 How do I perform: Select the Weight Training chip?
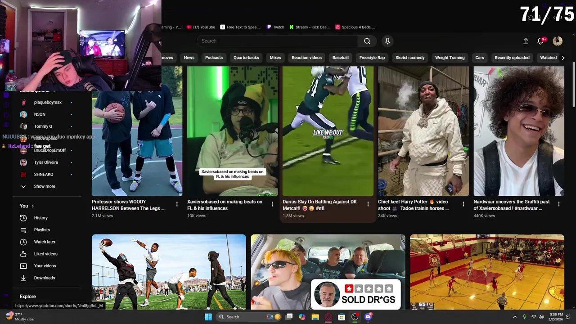tap(450, 58)
